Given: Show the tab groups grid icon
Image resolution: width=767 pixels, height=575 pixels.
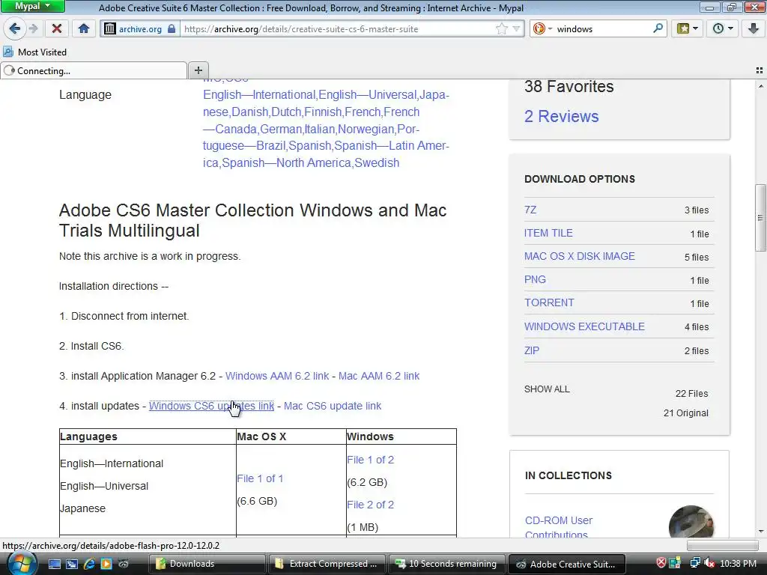Looking at the screenshot, I should [x=760, y=70].
